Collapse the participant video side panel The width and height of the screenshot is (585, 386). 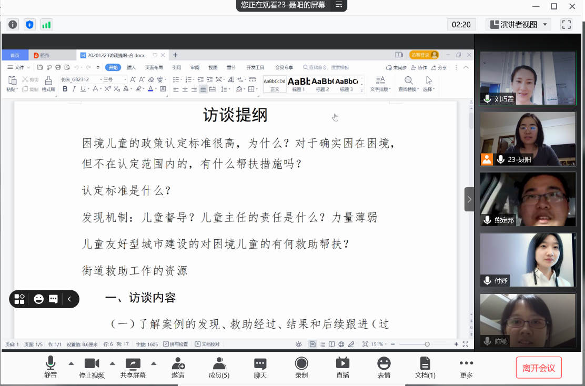click(469, 199)
